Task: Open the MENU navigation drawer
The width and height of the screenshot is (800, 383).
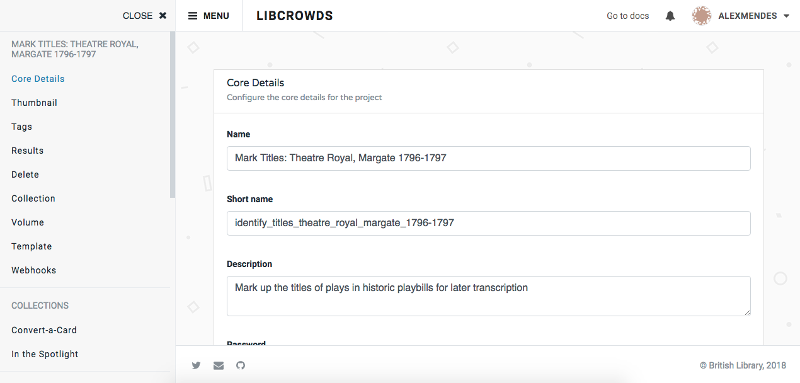Action: click(209, 15)
